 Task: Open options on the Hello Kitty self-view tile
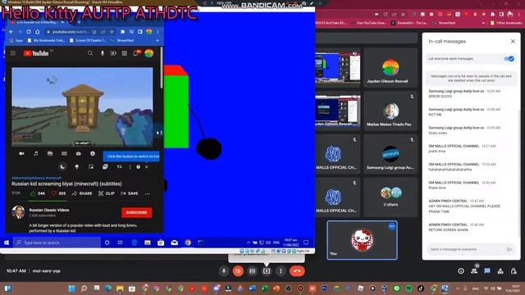391,226
